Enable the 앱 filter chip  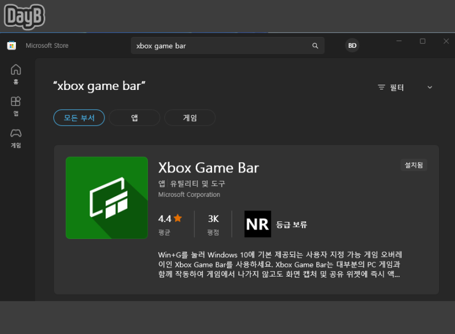point(134,117)
